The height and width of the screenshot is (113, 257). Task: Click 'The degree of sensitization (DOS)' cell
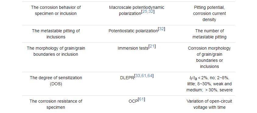click(x=56, y=81)
